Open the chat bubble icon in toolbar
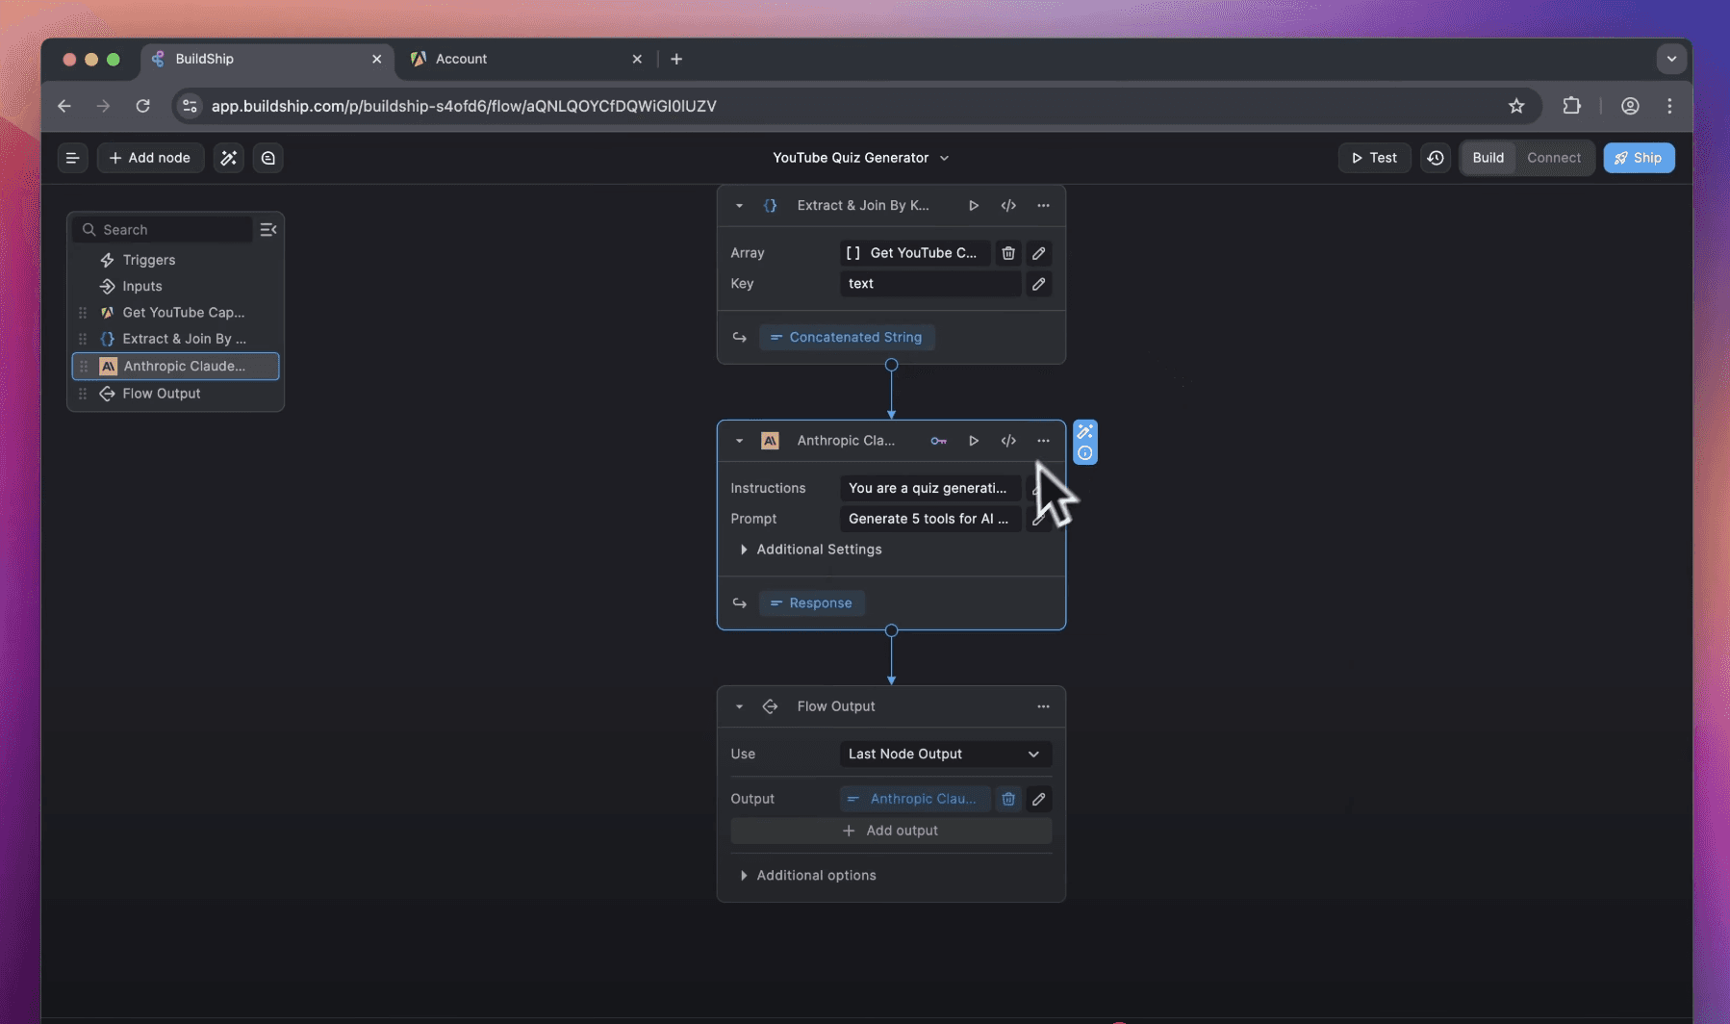The width and height of the screenshot is (1730, 1024). coord(268,158)
